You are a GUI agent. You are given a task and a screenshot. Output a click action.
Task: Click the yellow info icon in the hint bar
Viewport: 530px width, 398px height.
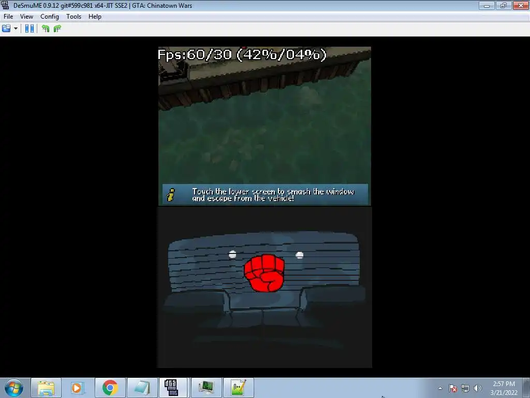click(171, 195)
